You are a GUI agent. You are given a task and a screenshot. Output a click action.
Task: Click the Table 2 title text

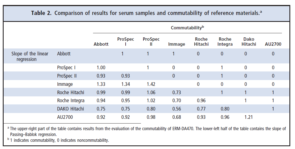point(147,13)
